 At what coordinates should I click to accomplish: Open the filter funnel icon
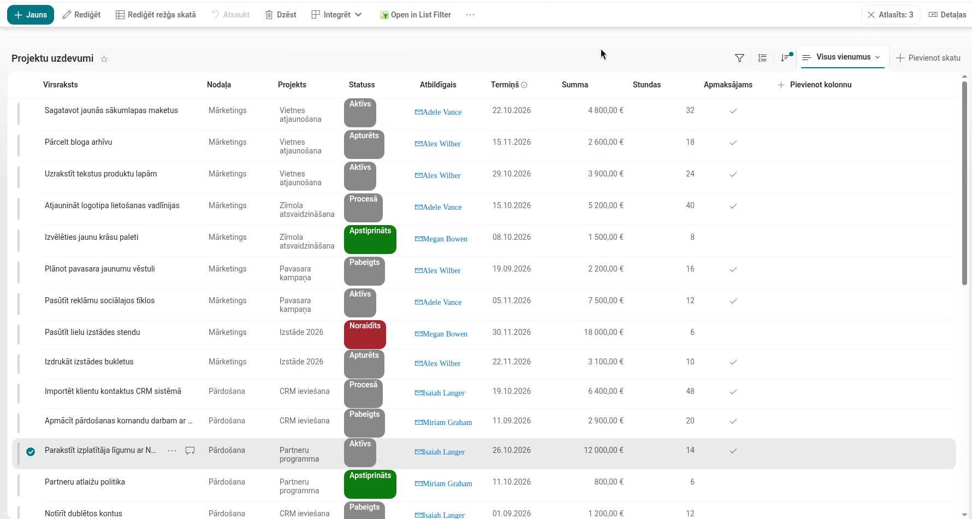pyautogui.click(x=739, y=58)
